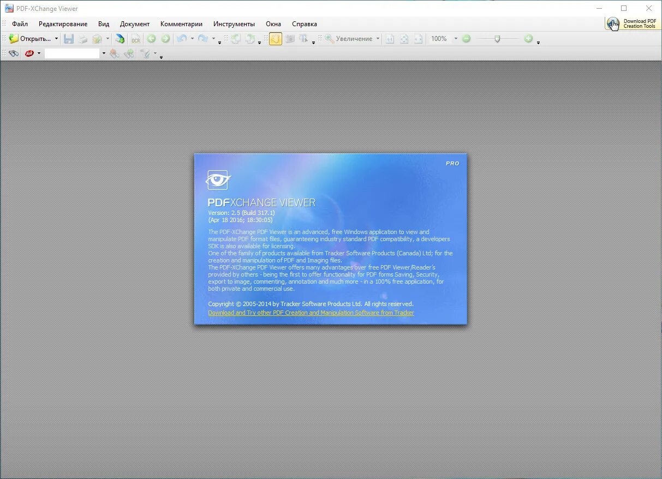Select the Hand tool
This screenshot has height=479, width=662.
click(x=276, y=39)
